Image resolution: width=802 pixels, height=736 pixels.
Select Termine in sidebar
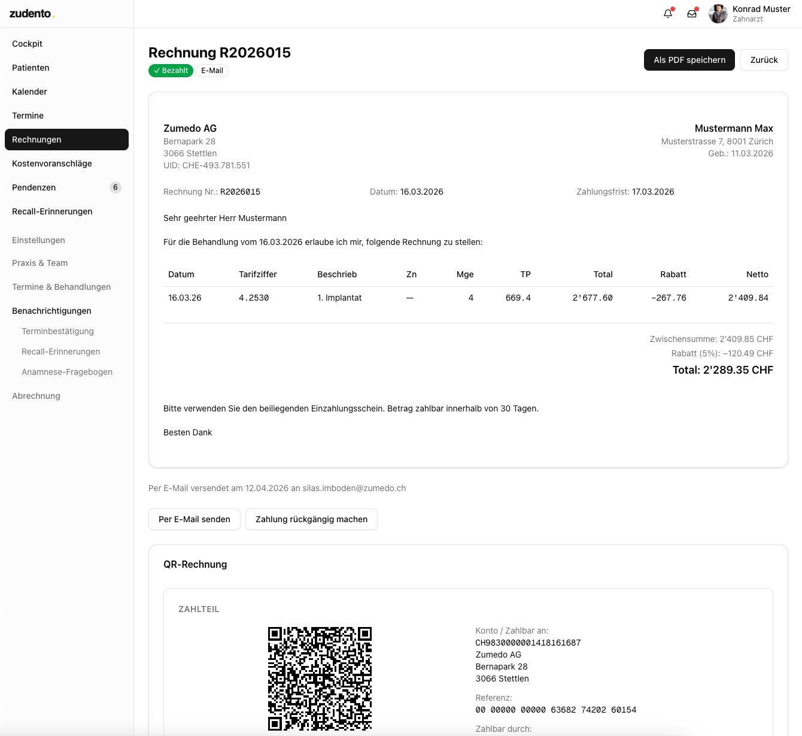pyautogui.click(x=66, y=116)
